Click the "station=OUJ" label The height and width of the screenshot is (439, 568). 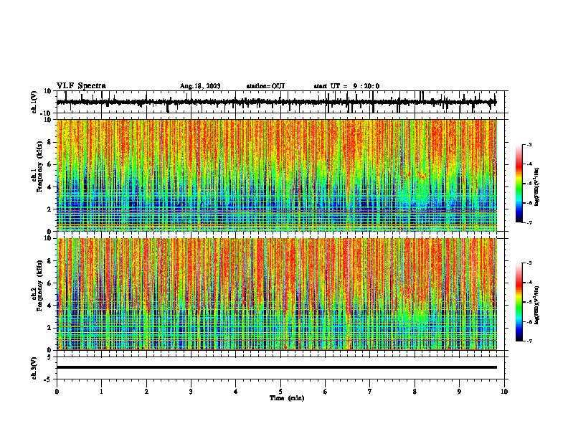coord(265,86)
